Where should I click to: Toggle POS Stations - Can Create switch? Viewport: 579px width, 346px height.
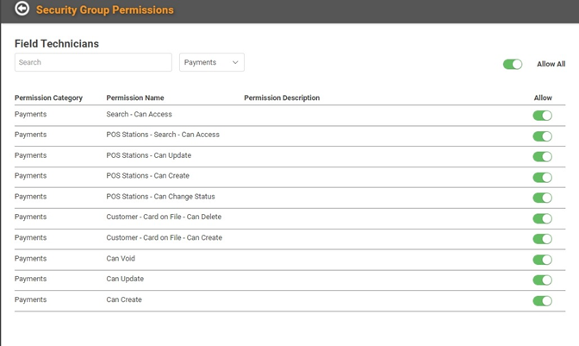pyautogui.click(x=543, y=178)
